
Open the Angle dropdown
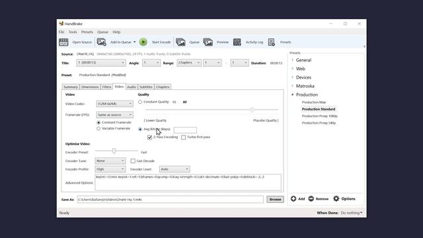(151, 63)
